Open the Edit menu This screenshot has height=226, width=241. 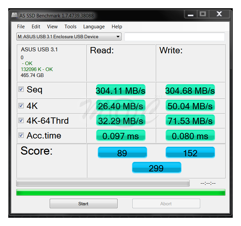pyautogui.click(x=36, y=27)
